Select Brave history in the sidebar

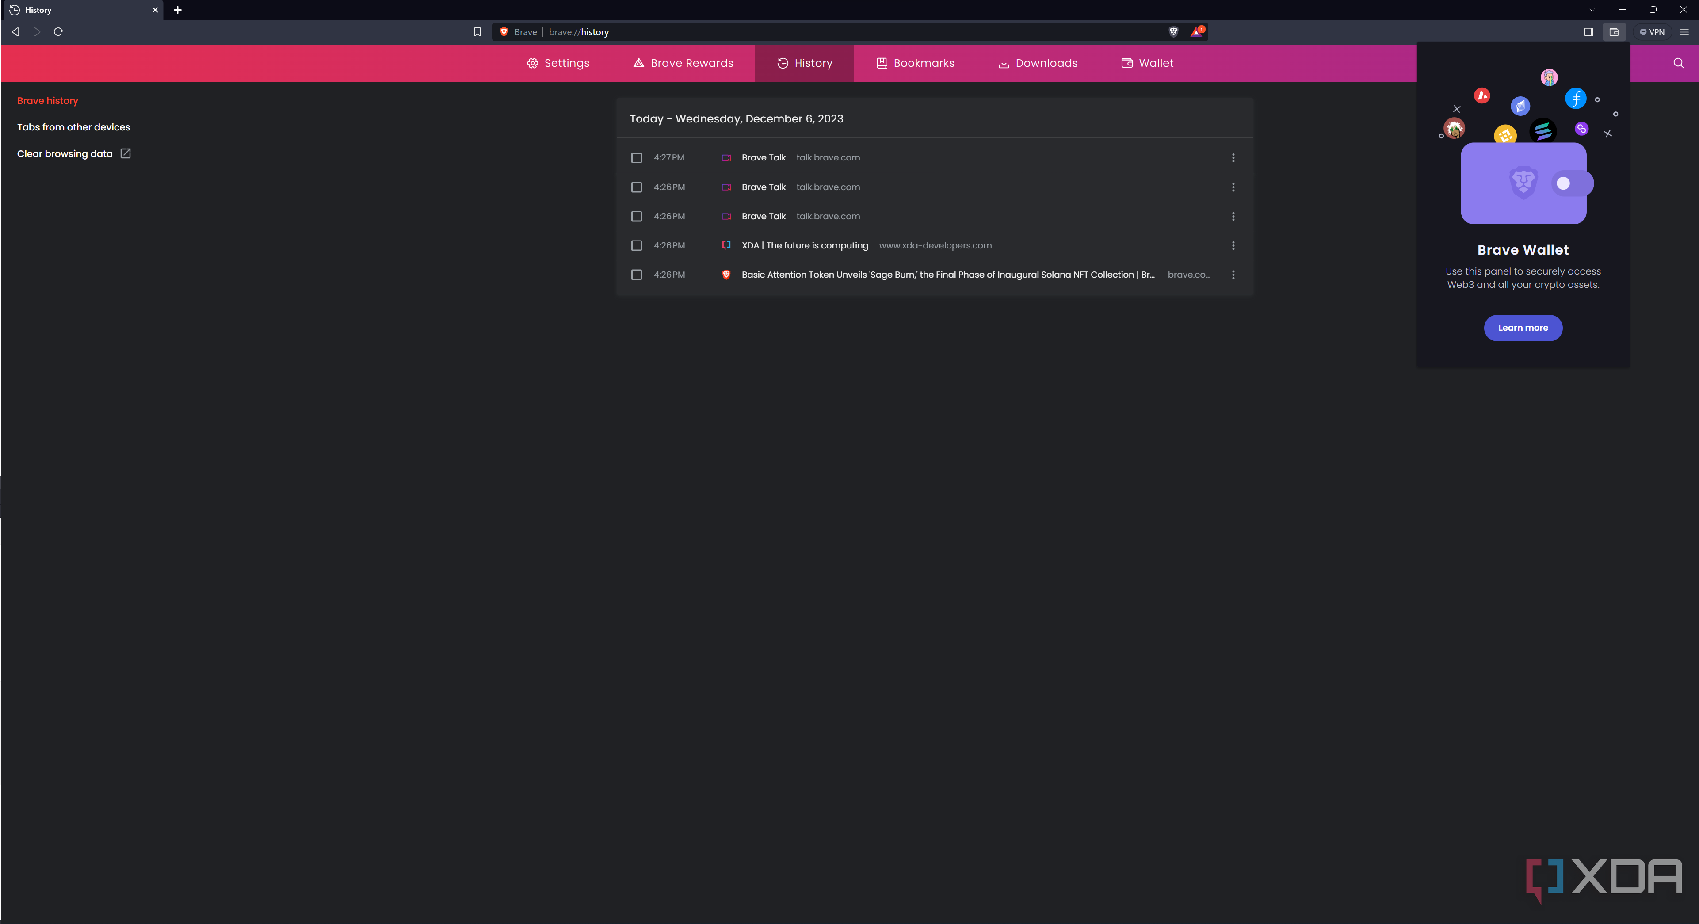click(47, 100)
